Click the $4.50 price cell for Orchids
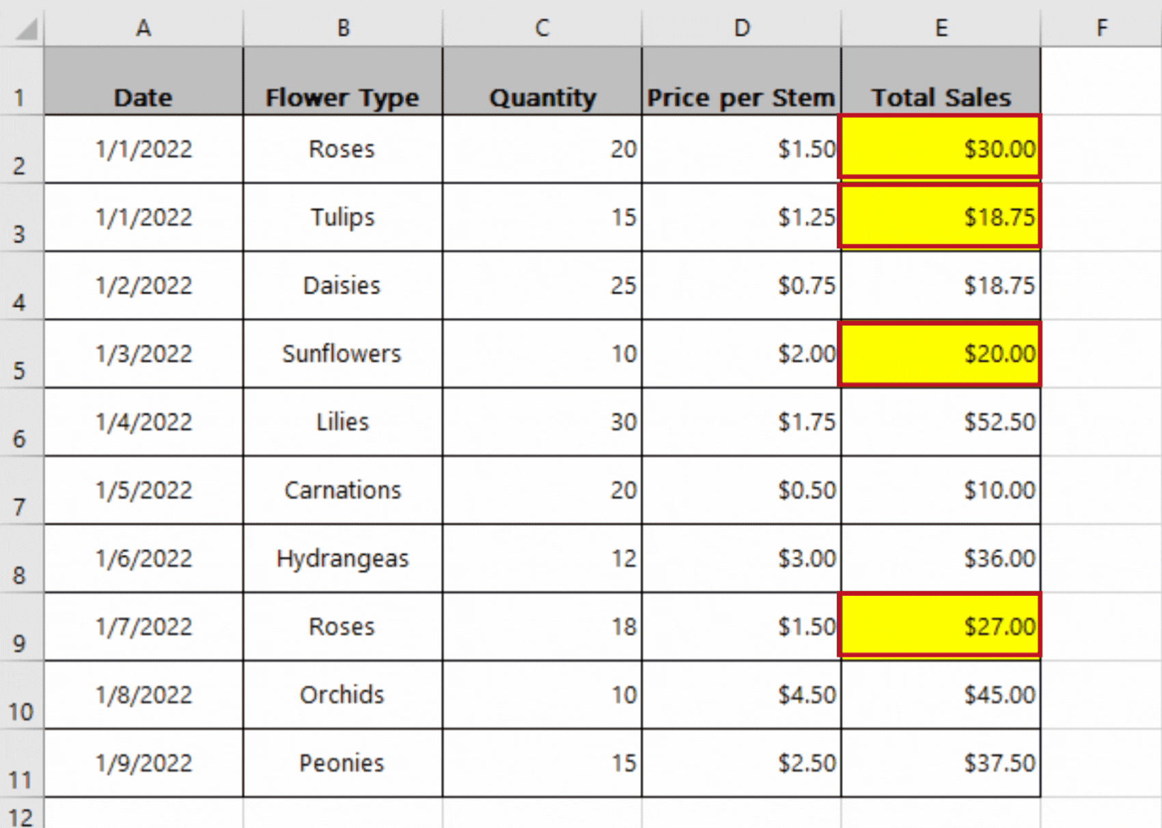This screenshot has height=828, width=1162. [741, 694]
